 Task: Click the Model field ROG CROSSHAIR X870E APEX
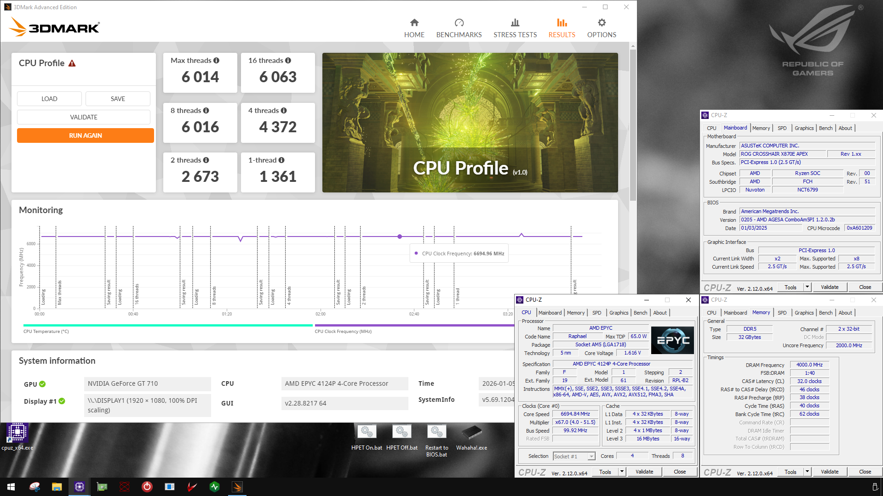(783, 154)
